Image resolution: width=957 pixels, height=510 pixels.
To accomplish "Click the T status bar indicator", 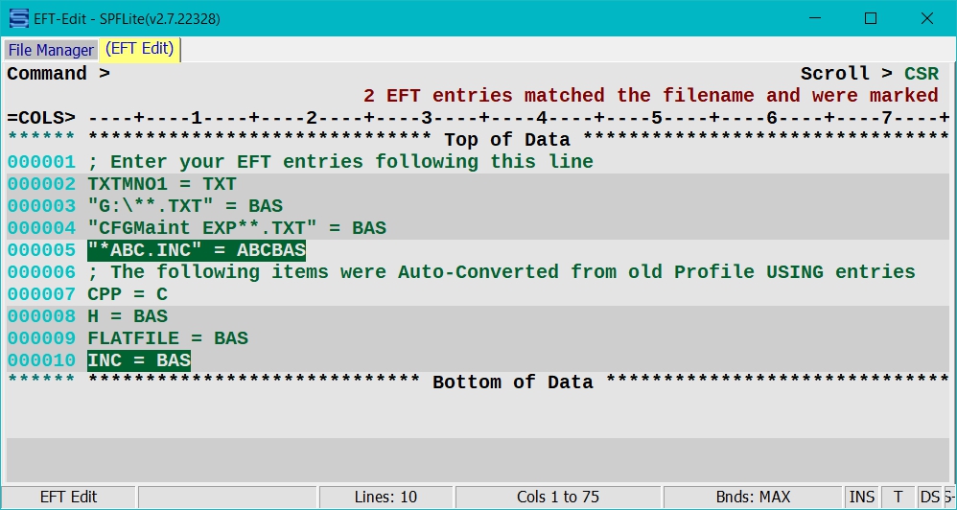I will click(x=898, y=498).
